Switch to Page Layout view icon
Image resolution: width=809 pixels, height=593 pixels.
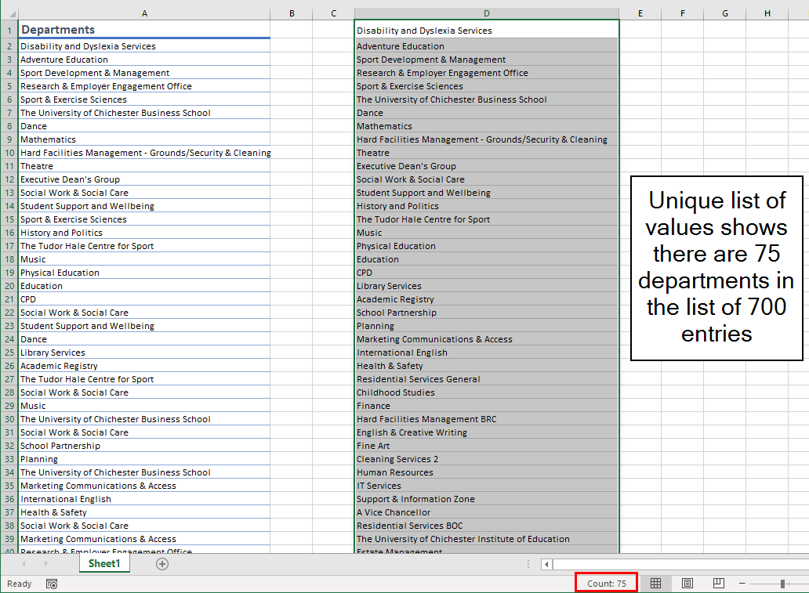pos(687,584)
